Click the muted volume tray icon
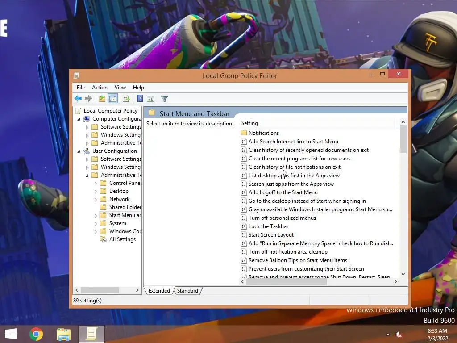 point(399,335)
